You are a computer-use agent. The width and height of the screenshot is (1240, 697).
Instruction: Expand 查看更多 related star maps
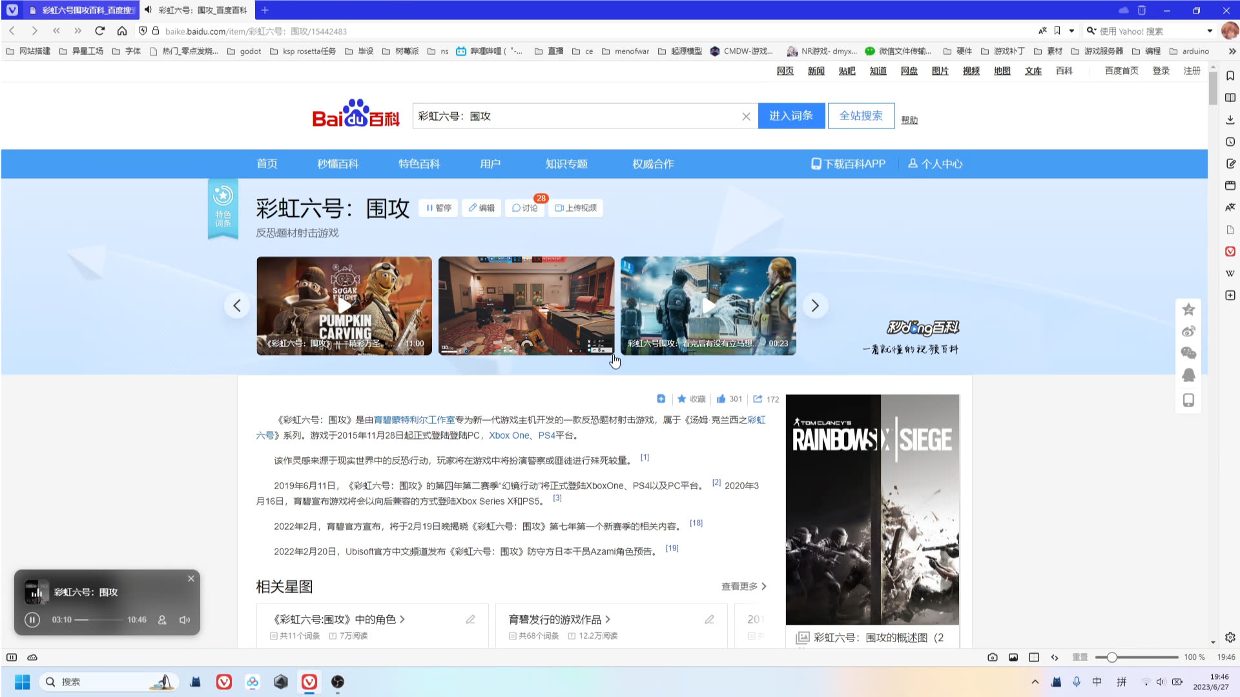pos(744,586)
